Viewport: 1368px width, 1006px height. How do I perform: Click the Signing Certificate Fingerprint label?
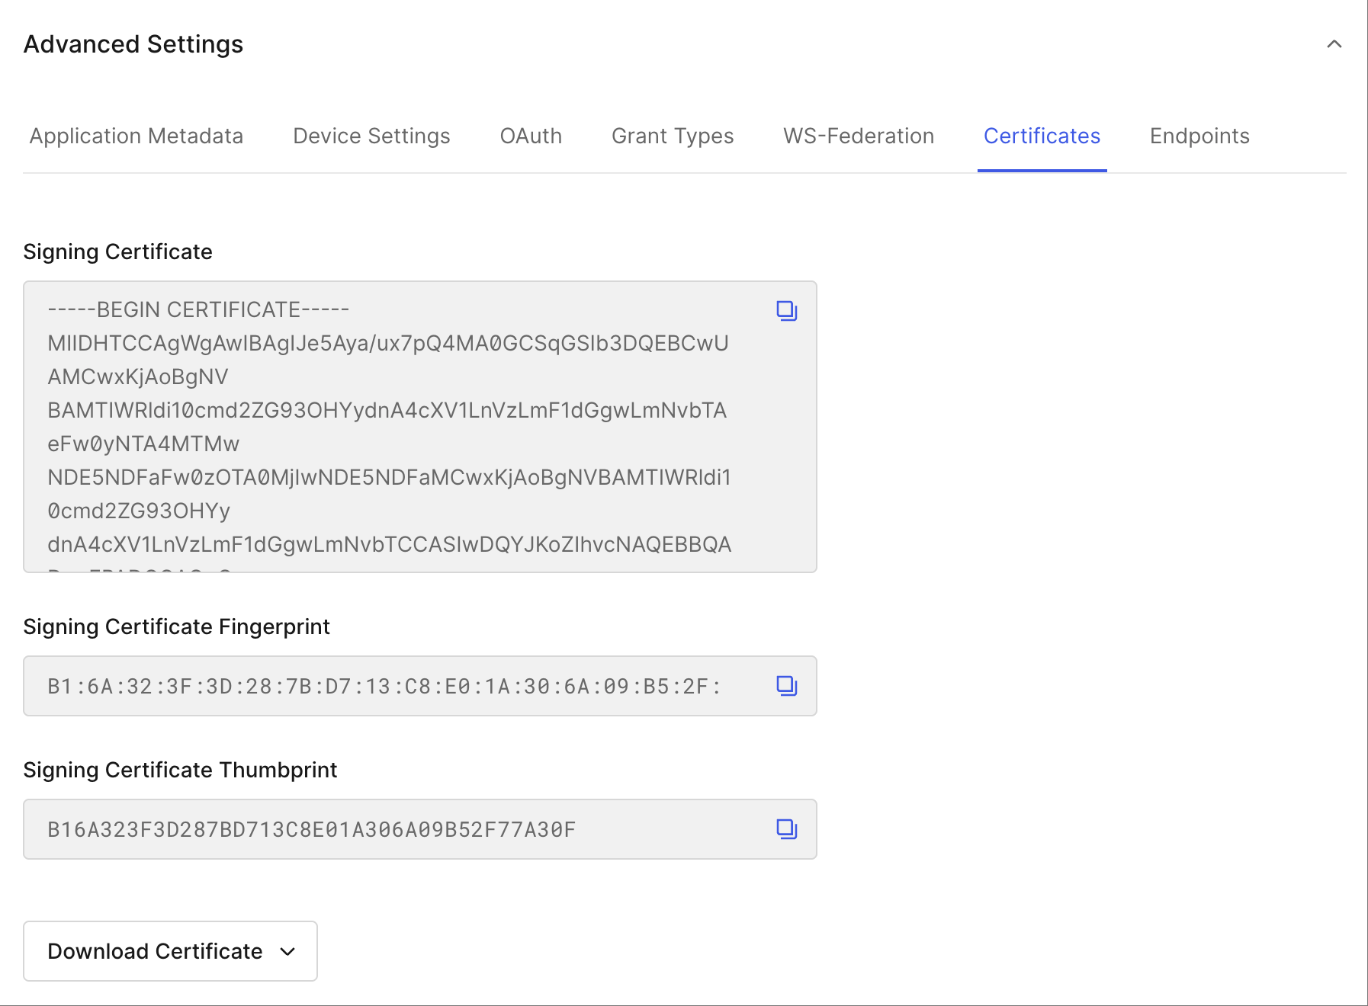click(176, 626)
